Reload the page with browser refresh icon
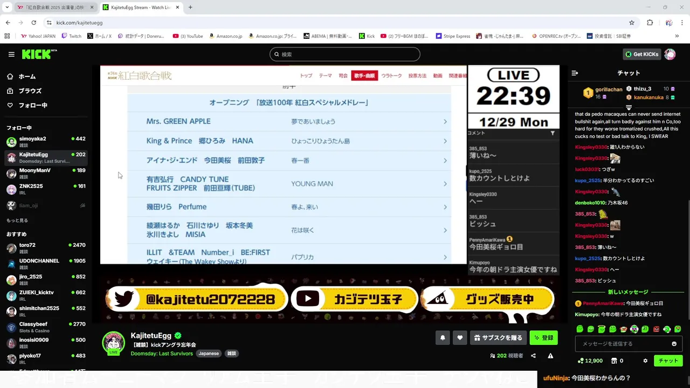This screenshot has width=690, height=388. coord(33,23)
